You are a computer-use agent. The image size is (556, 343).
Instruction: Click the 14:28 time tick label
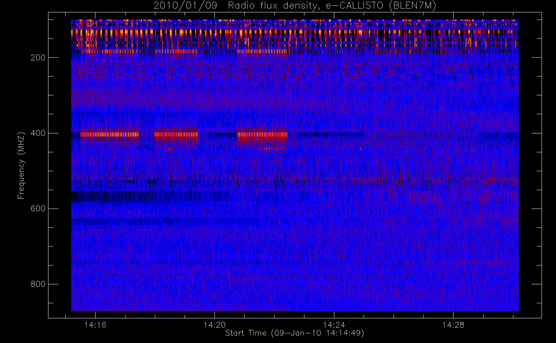point(453,325)
